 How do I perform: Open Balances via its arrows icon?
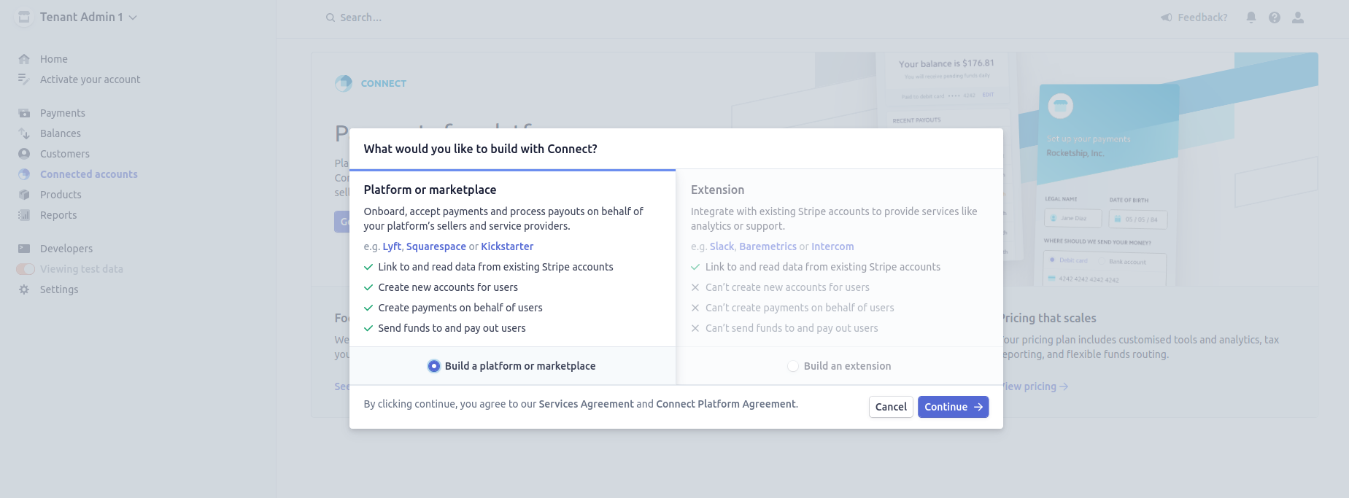click(x=24, y=133)
